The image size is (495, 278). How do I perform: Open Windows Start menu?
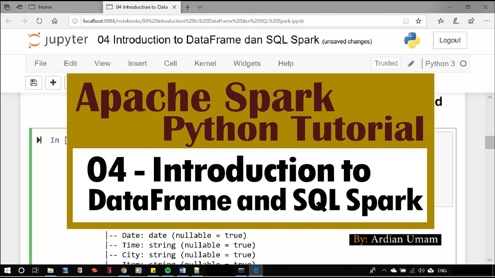coord(7,271)
